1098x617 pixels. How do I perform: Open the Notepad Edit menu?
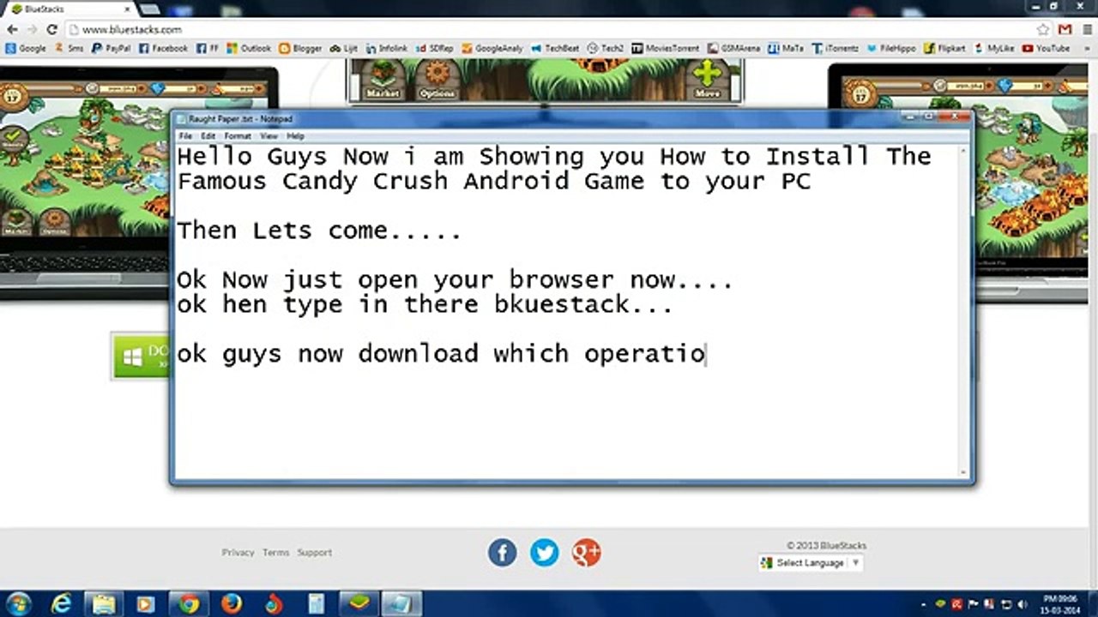coord(208,136)
